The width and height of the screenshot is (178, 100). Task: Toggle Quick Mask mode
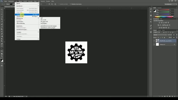coord(2,63)
